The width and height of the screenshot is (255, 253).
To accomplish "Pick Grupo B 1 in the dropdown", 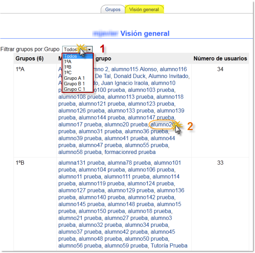I will tap(75, 84).
